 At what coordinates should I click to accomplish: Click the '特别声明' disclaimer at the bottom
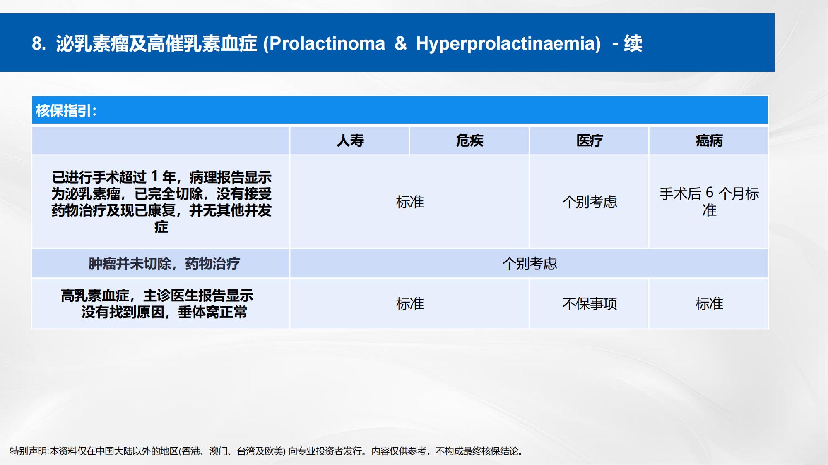pos(267,451)
